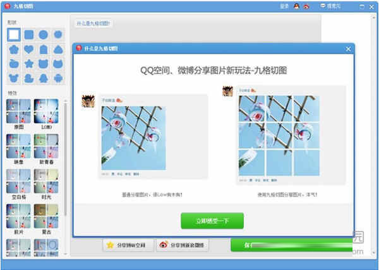Share to 新浪微博 button

click(x=184, y=245)
